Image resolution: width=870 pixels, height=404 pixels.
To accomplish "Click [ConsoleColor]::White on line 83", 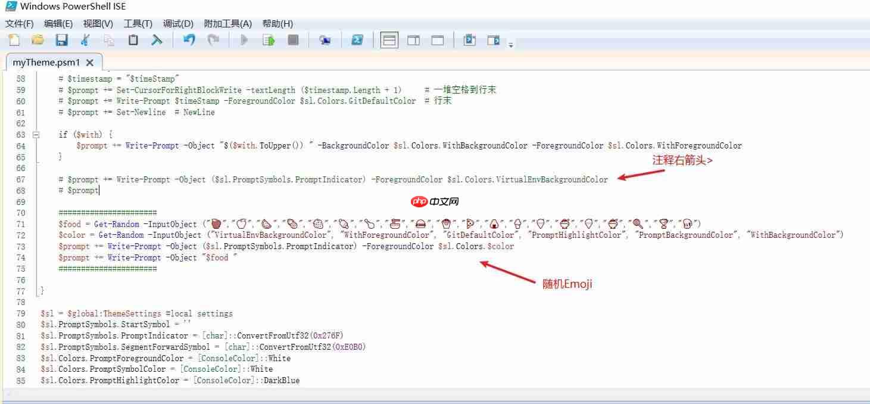I will click(244, 358).
